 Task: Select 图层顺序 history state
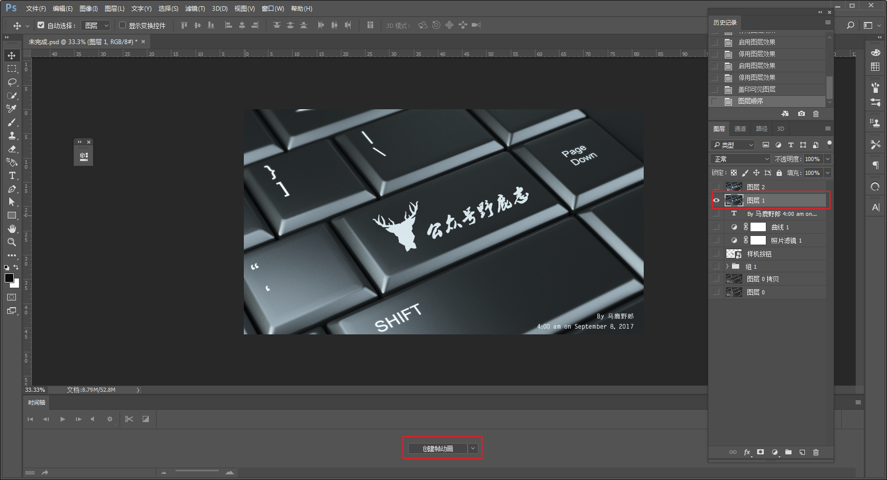768,101
